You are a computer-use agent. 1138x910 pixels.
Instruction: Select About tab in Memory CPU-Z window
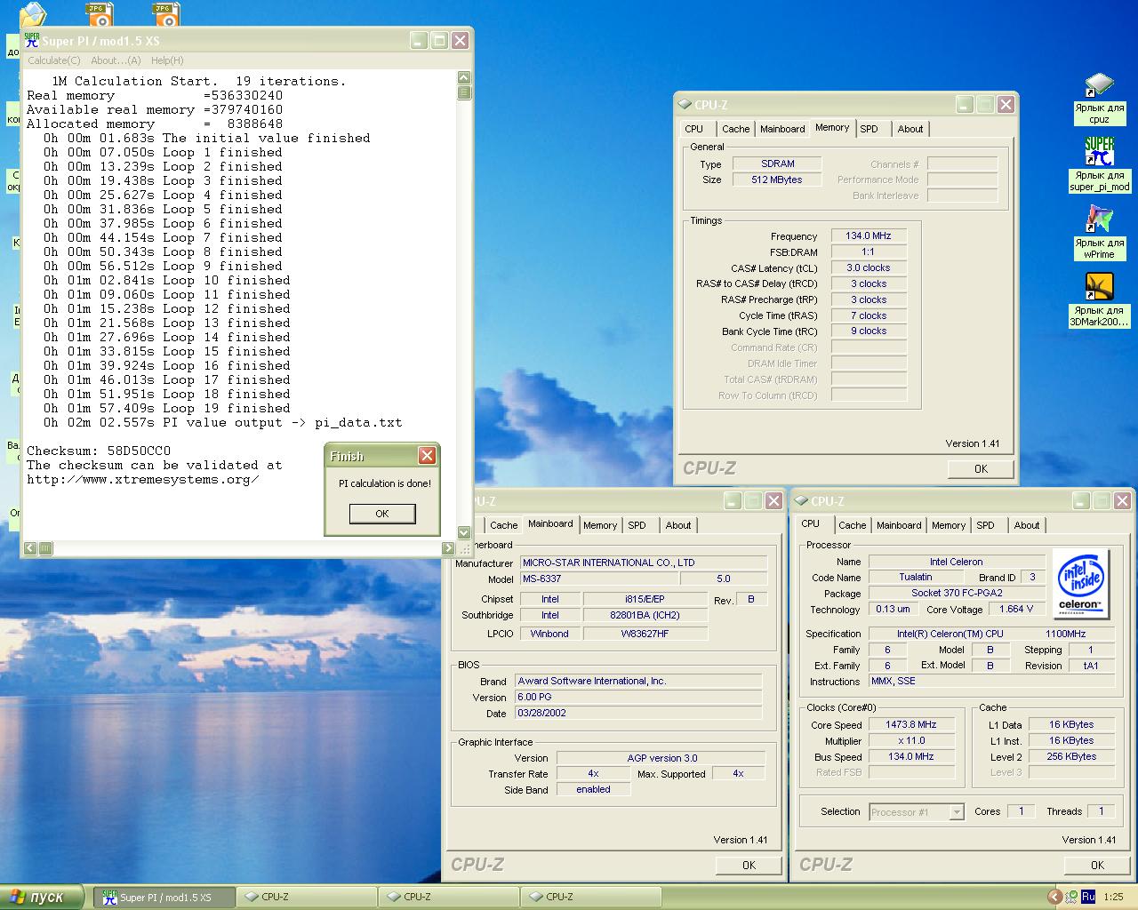click(x=910, y=129)
